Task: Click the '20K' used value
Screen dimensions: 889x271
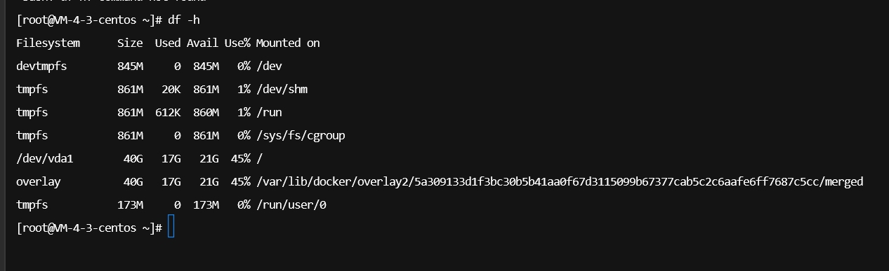Action: coord(171,90)
